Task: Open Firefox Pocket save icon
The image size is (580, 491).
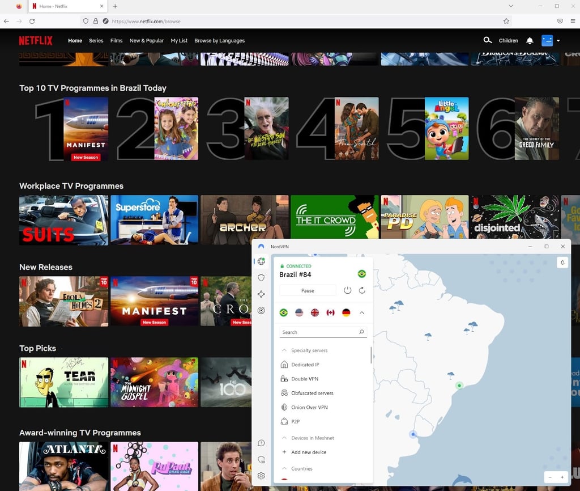Action: [560, 21]
